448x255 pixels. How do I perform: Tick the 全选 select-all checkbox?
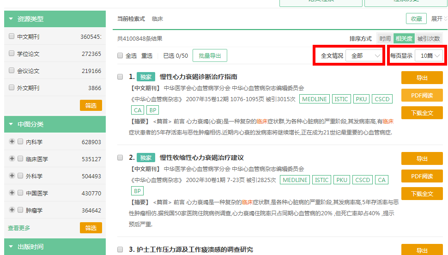120,56
